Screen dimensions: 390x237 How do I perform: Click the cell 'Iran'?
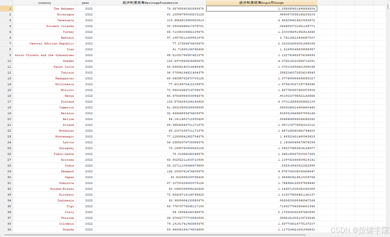click(x=45, y=49)
